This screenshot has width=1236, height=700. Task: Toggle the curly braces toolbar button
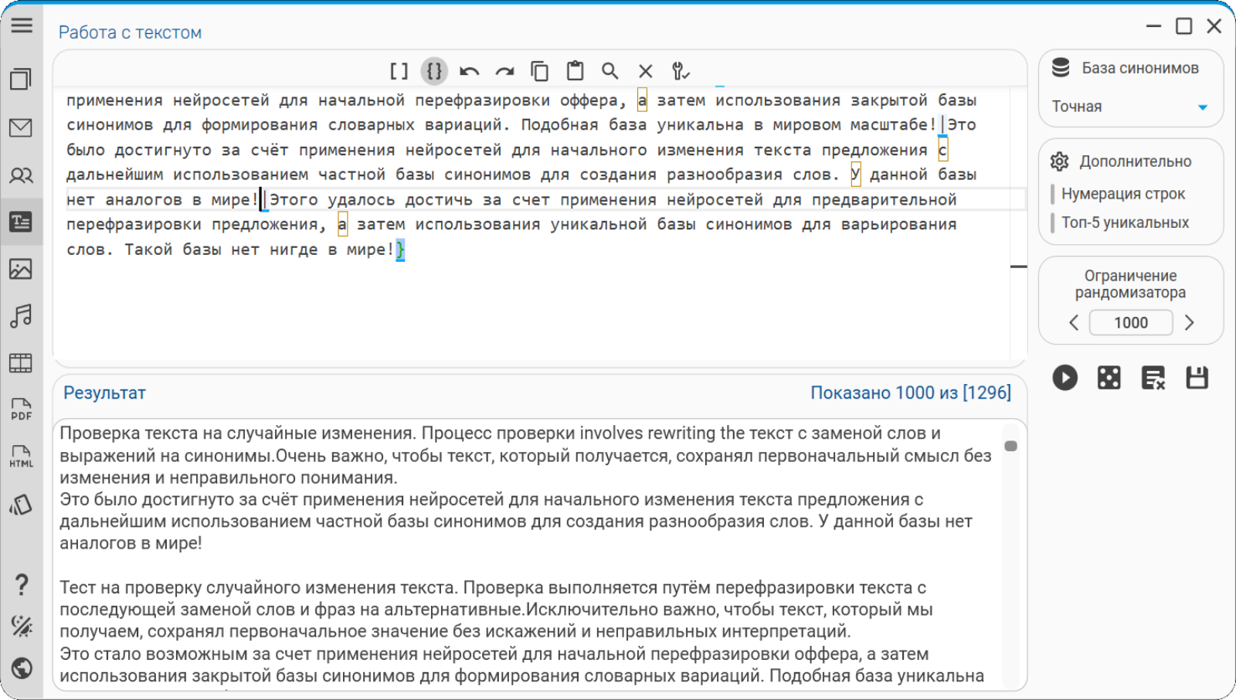tap(434, 71)
